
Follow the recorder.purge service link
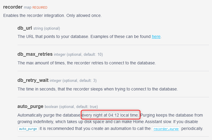(166, 129)
